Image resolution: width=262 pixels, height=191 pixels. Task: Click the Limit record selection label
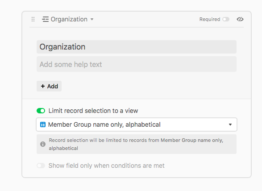click(93, 111)
